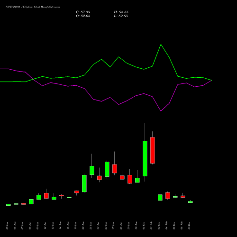Select the 02 Feb date label
This screenshot has width=237, height=237.
(x=151, y=226)
